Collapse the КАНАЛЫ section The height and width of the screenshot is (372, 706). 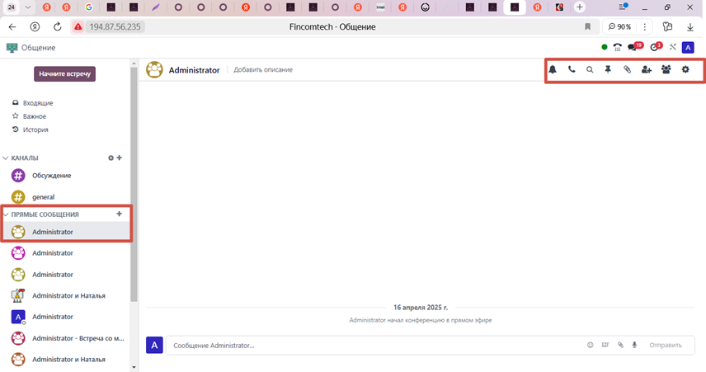(6, 158)
